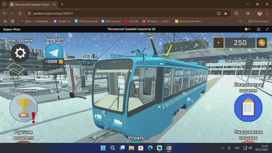Open the Автобусный транс bookmark
Image resolution: width=272 pixels, height=153 pixels.
pyautogui.click(x=189, y=21)
